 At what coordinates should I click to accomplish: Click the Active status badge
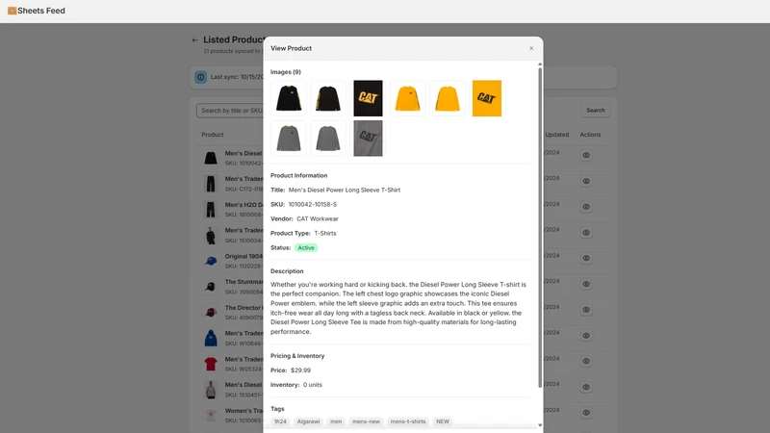pos(306,248)
